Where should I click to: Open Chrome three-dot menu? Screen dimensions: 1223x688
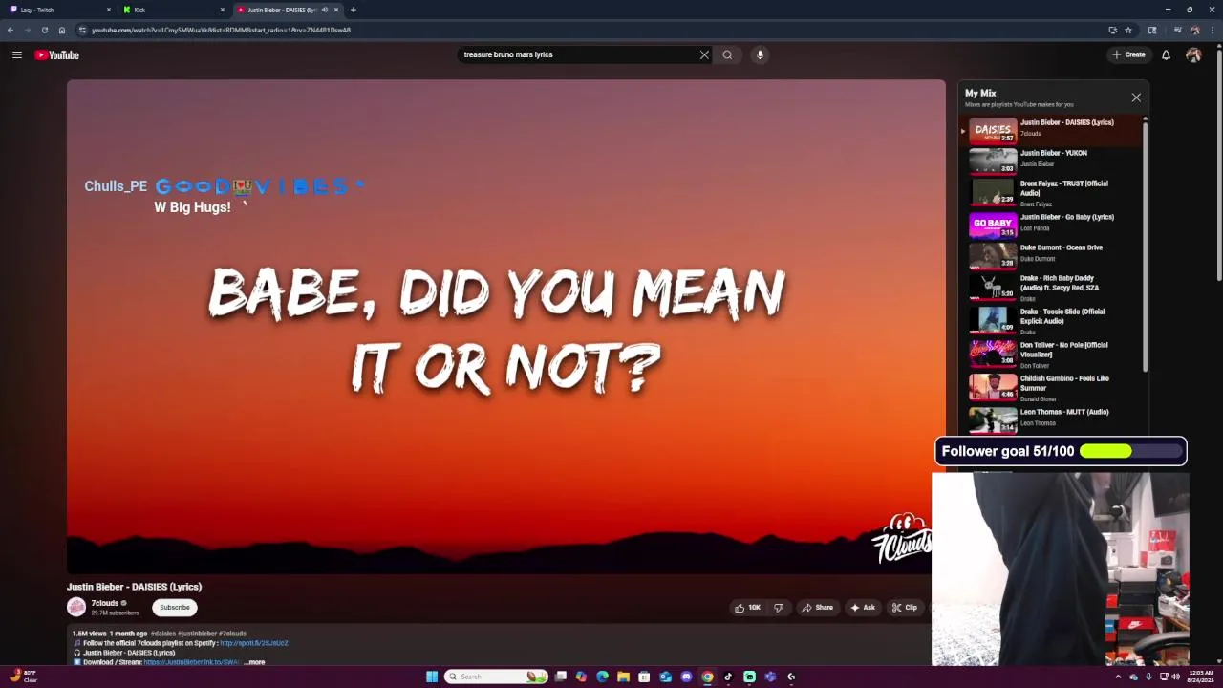[x=1213, y=30]
